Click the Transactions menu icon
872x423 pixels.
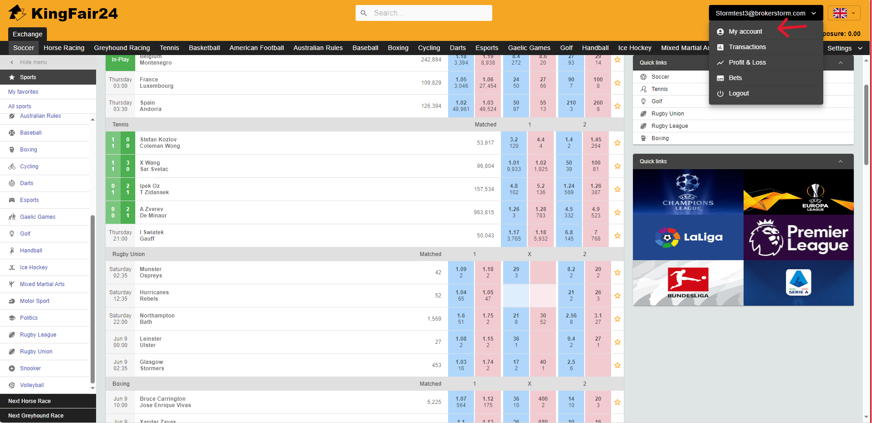[x=720, y=47]
